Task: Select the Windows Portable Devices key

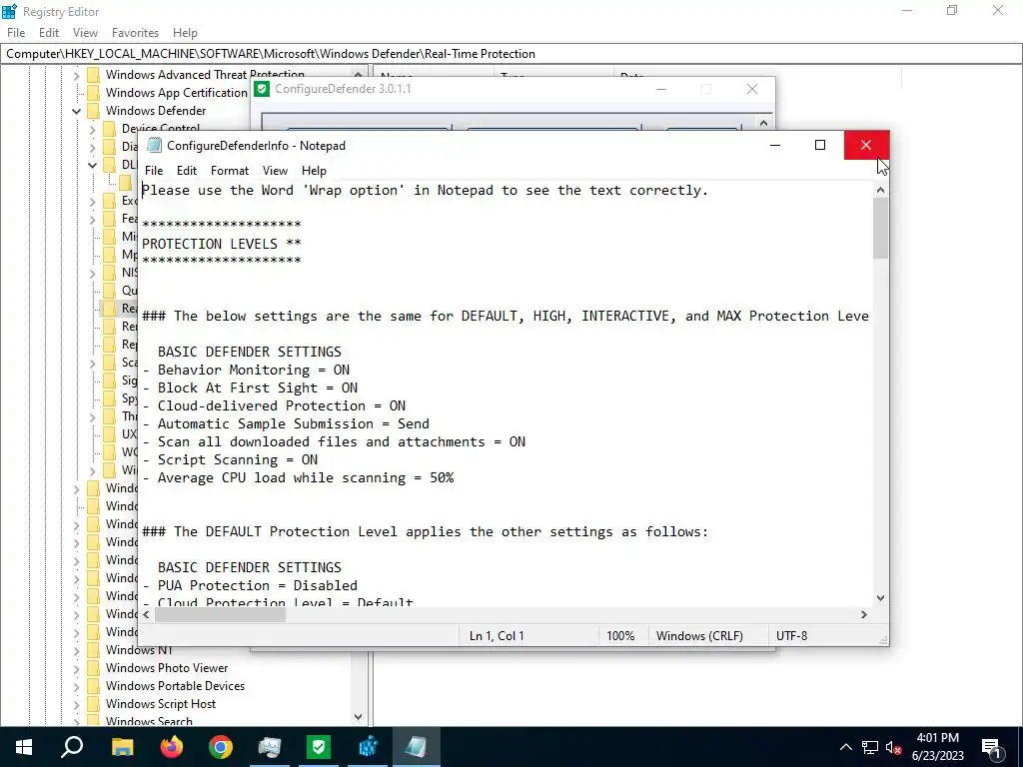Action: 176,686
